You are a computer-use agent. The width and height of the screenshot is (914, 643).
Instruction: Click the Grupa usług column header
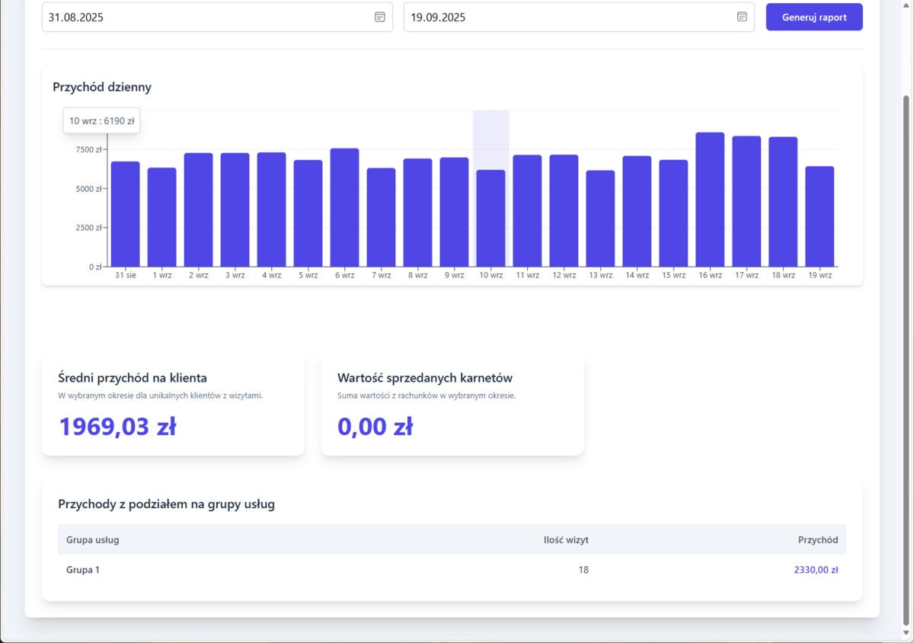coord(93,540)
